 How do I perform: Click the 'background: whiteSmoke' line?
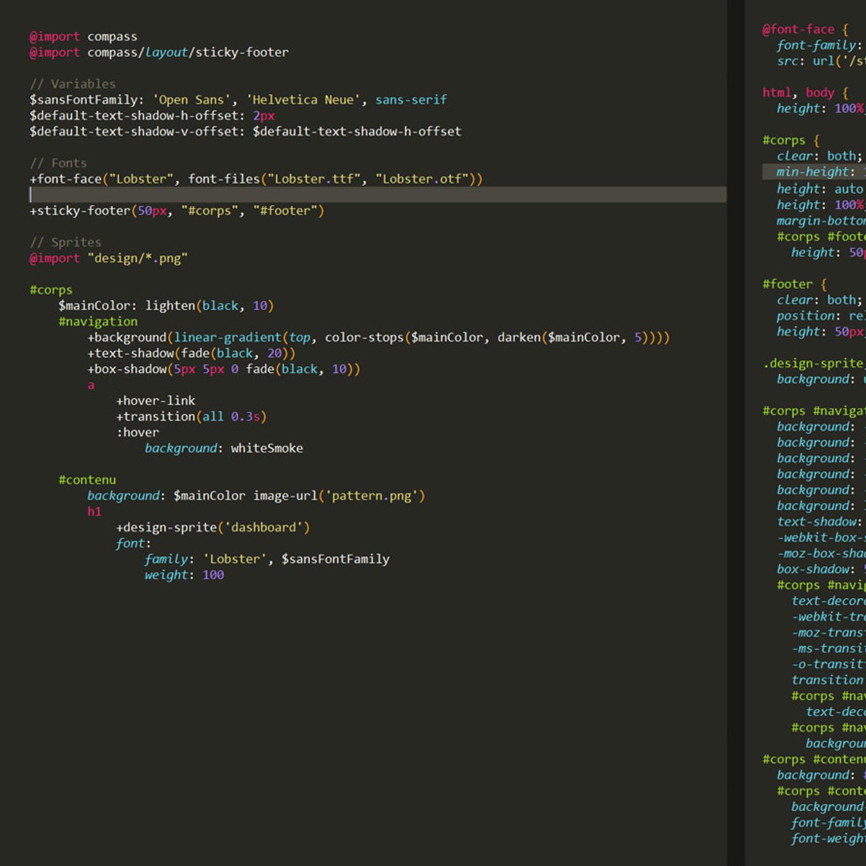[224, 448]
